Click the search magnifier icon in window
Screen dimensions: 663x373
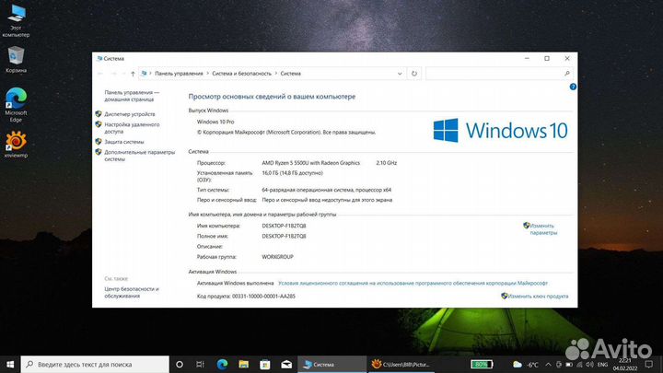[566, 74]
